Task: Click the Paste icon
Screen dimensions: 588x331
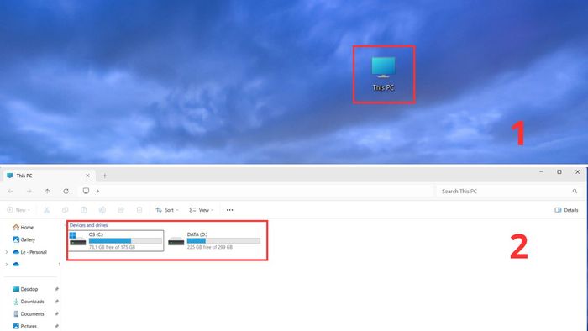Action: [84, 210]
